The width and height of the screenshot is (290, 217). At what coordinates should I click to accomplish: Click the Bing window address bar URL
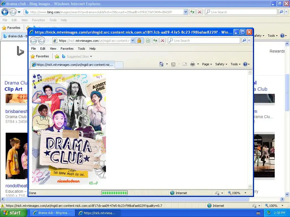tap(101, 12)
